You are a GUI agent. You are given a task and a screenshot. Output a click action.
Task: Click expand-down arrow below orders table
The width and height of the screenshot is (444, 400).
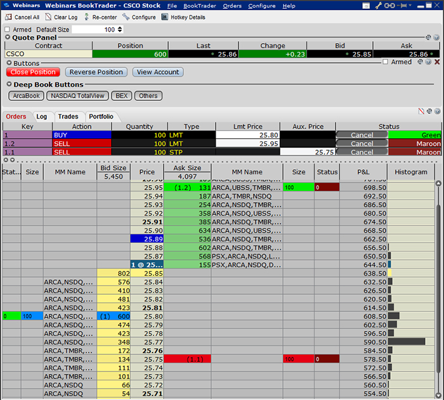(12, 160)
